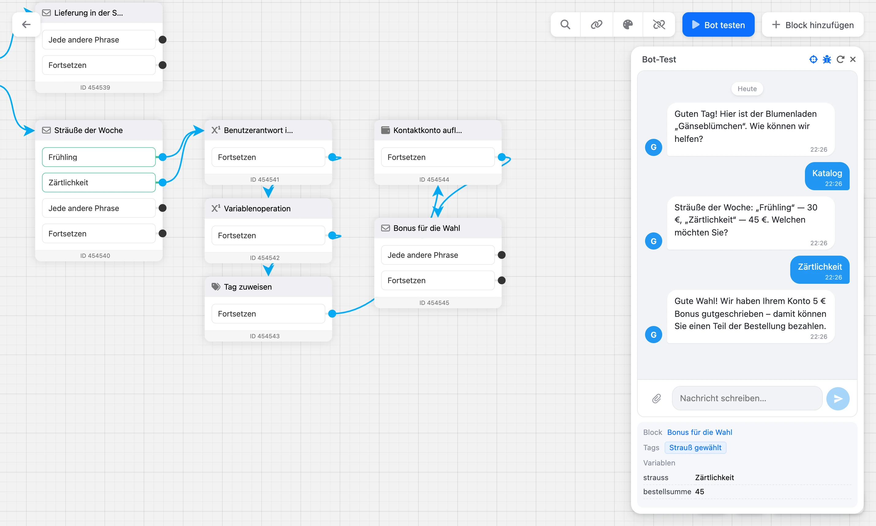Viewport: 876px width, 526px height.
Task: Click the Frühling output connector dot
Action: click(x=163, y=157)
